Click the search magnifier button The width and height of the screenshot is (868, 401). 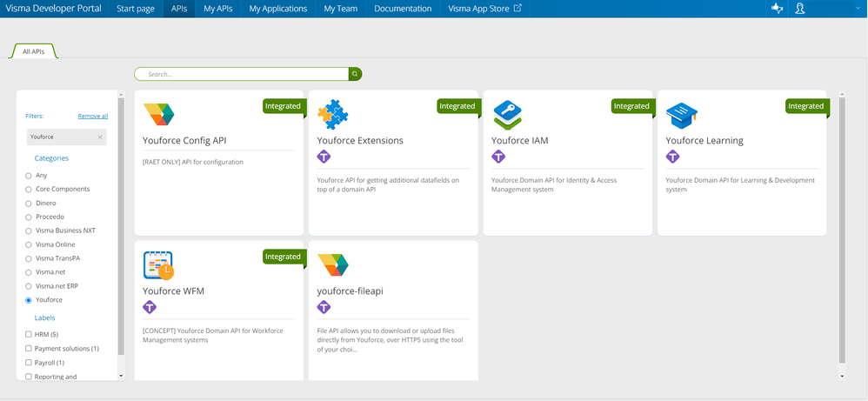355,74
